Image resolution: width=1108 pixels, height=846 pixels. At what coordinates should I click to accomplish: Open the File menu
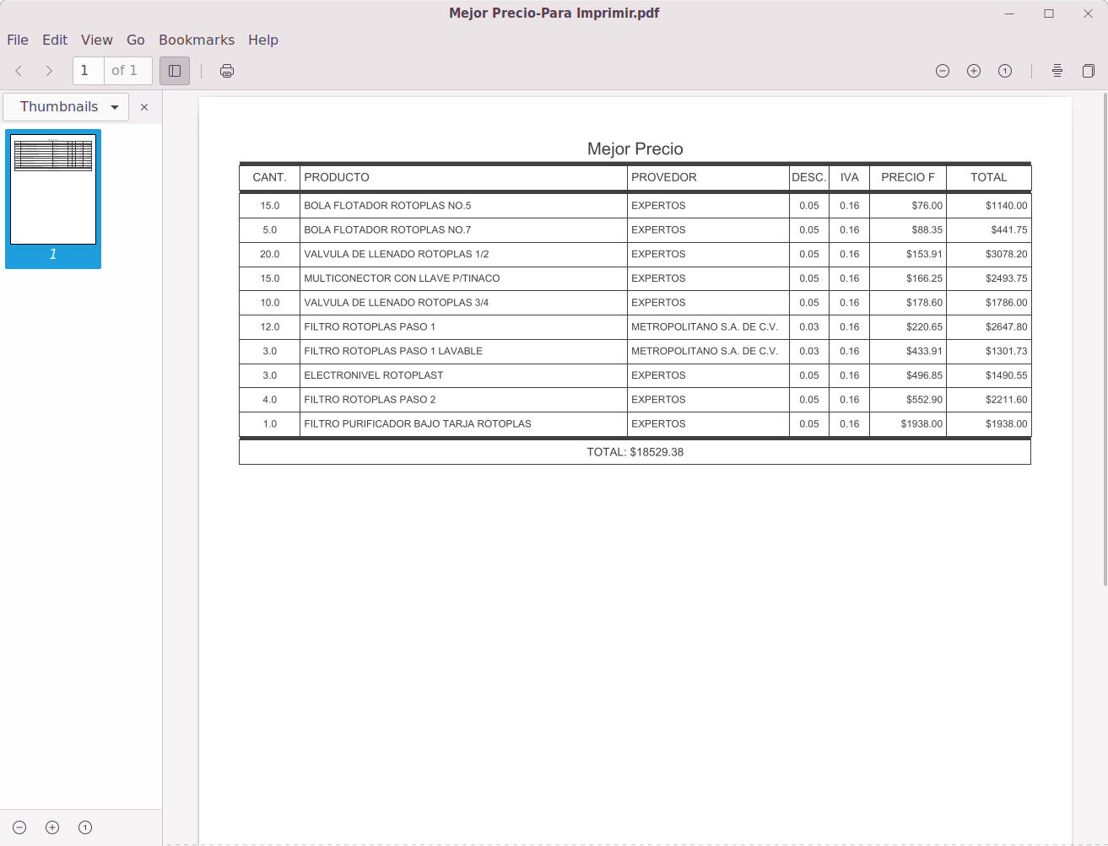18,40
